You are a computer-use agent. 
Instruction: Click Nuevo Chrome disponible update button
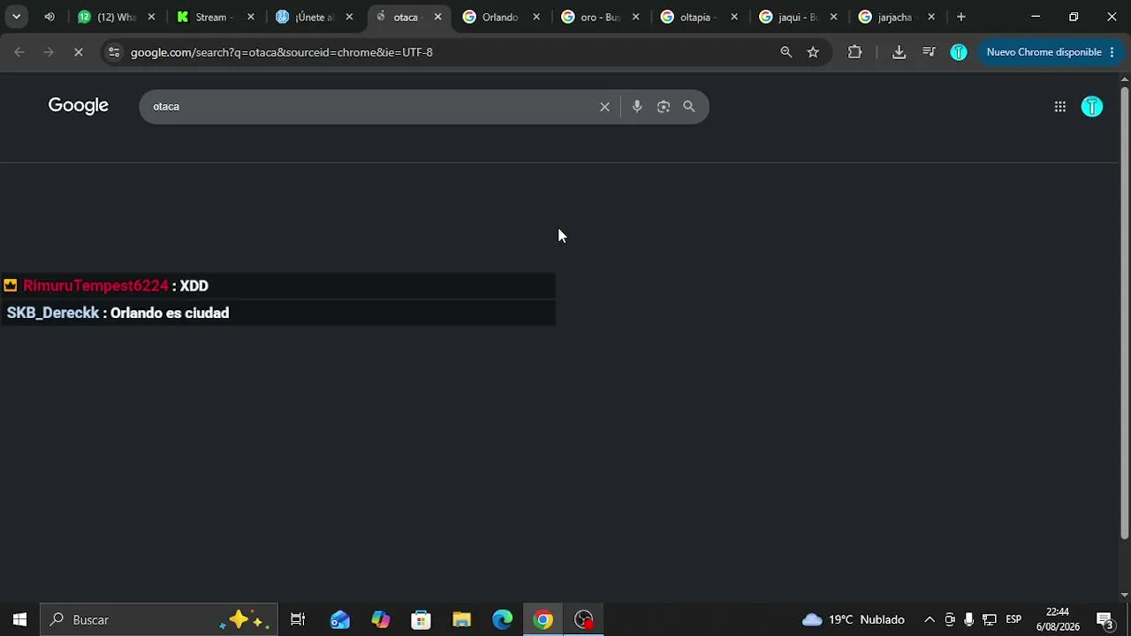click(x=1044, y=52)
